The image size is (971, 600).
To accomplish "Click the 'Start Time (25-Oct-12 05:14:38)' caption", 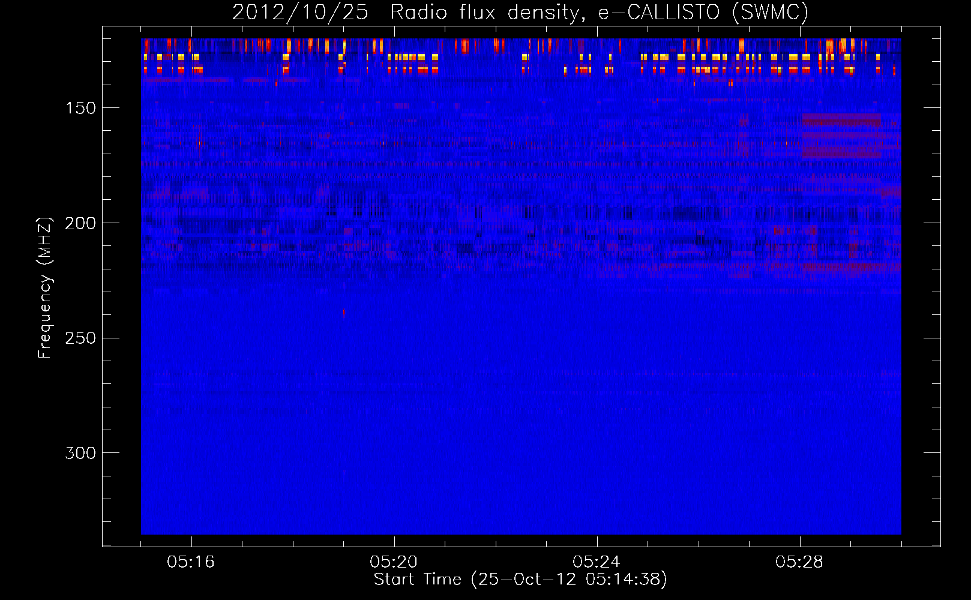I will pyautogui.click(x=520, y=580).
